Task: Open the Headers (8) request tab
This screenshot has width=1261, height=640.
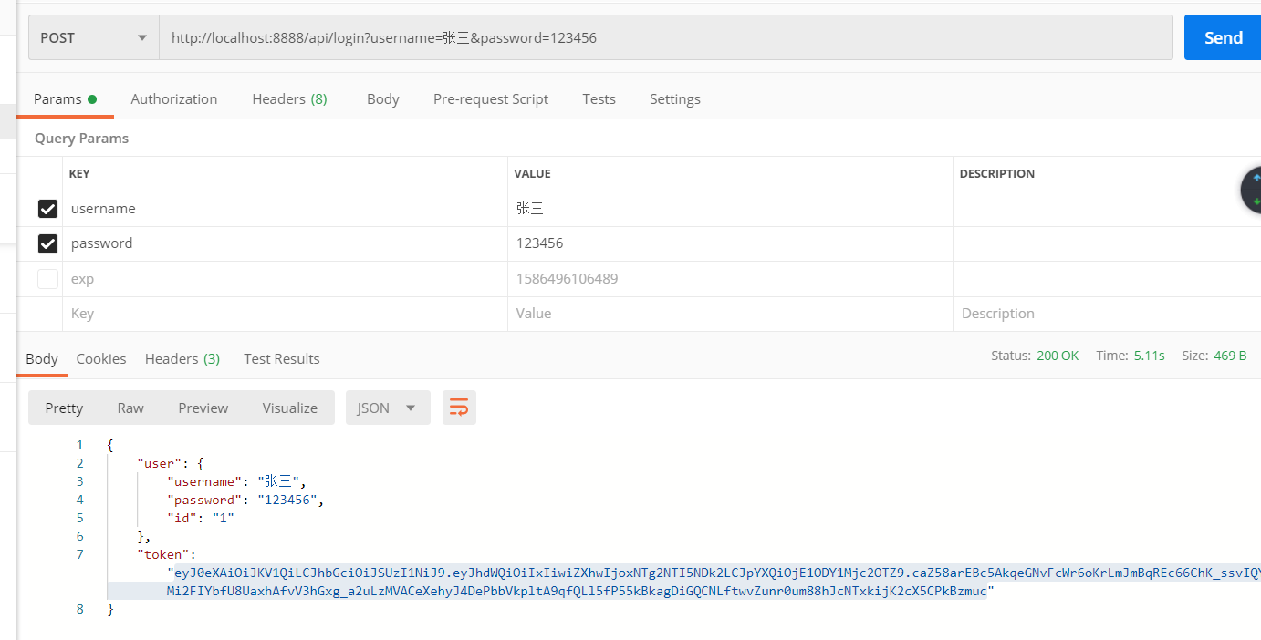Action: point(289,98)
